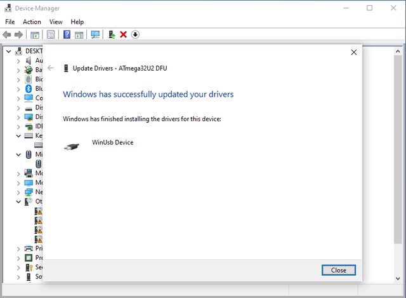Open the Properties toolbar icon
This screenshot has width=406, height=298.
point(51,34)
